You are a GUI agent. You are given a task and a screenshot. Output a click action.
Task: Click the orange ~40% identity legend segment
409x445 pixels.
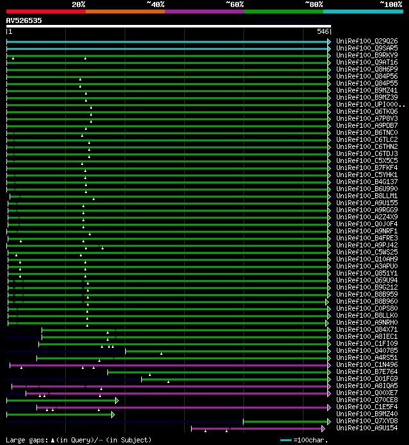pyautogui.click(x=125, y=12)
